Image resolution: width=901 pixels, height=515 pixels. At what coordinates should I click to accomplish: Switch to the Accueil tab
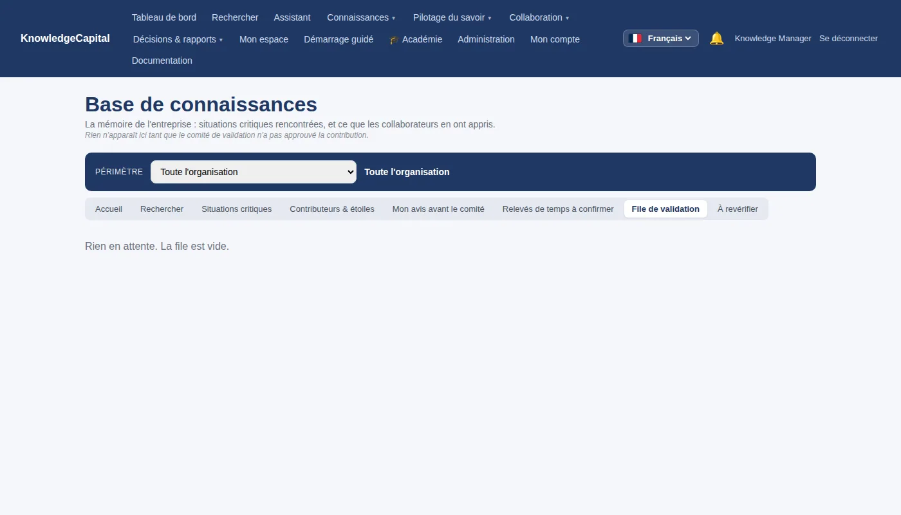point(109,209)
